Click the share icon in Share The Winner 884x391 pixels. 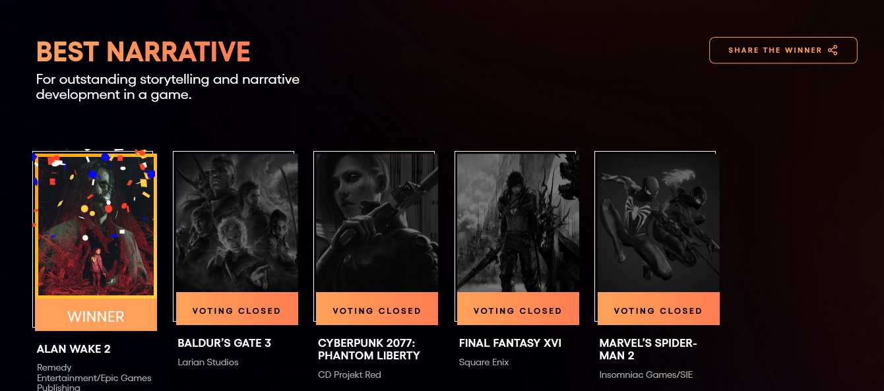point(833,50)
